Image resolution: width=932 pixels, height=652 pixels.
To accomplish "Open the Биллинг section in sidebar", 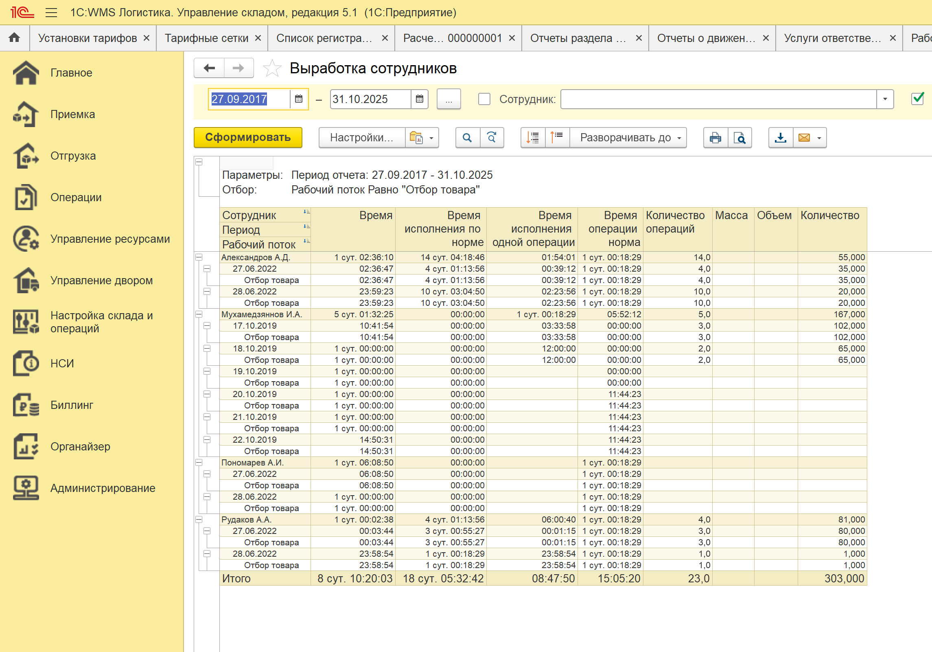I will coord(72,405).
